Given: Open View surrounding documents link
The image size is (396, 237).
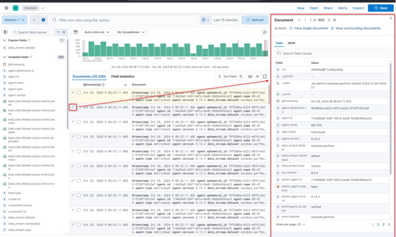Looking at the screenshot, I should pyautogui.click(x=355, y=28).
